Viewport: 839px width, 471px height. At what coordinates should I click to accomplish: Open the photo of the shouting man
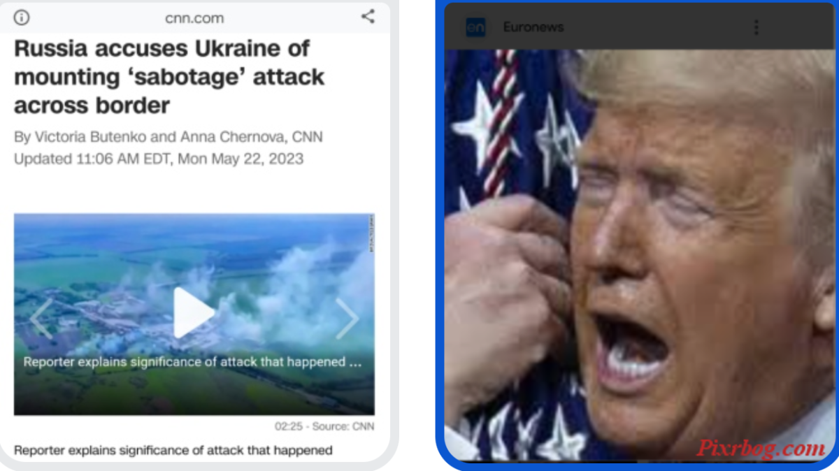coord(640,255)
